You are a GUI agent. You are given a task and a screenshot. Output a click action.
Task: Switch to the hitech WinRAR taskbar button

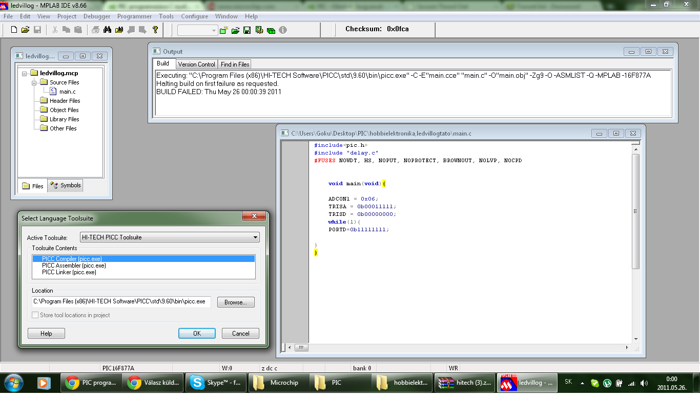tap(464, 383)
